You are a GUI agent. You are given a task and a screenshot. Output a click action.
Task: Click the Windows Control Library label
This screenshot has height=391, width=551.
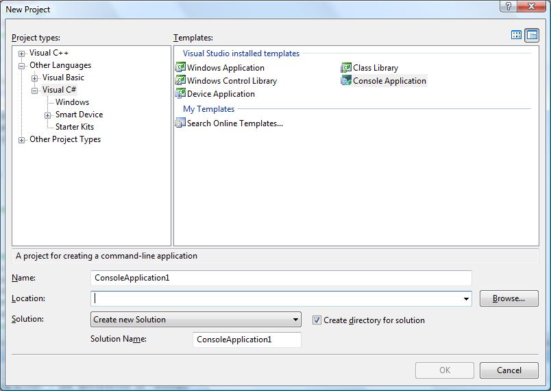click(x=232, y=80)
